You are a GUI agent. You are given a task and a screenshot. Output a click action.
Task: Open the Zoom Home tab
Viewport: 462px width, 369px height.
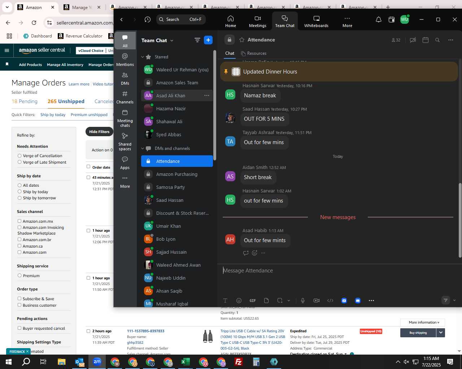click(x=230, y=21)
